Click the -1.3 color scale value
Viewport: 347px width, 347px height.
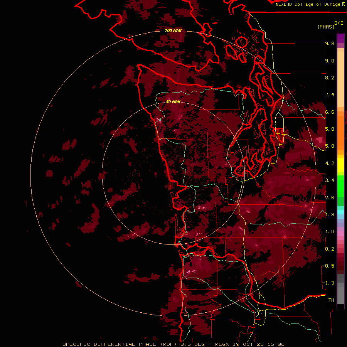[x=328, y=283]
